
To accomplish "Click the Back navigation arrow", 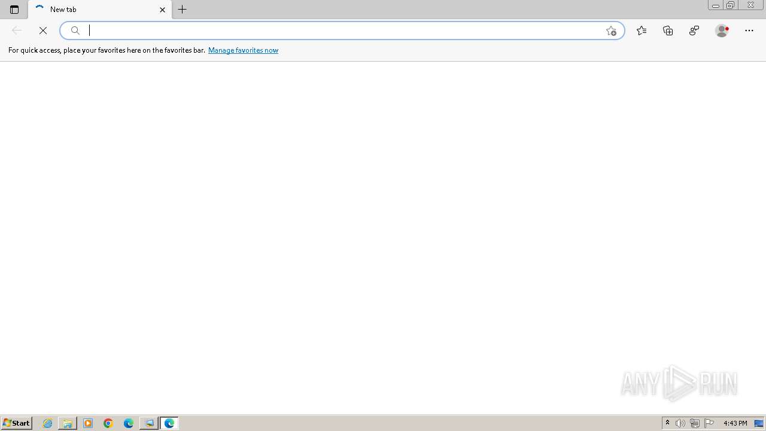I will coord(17,31).
